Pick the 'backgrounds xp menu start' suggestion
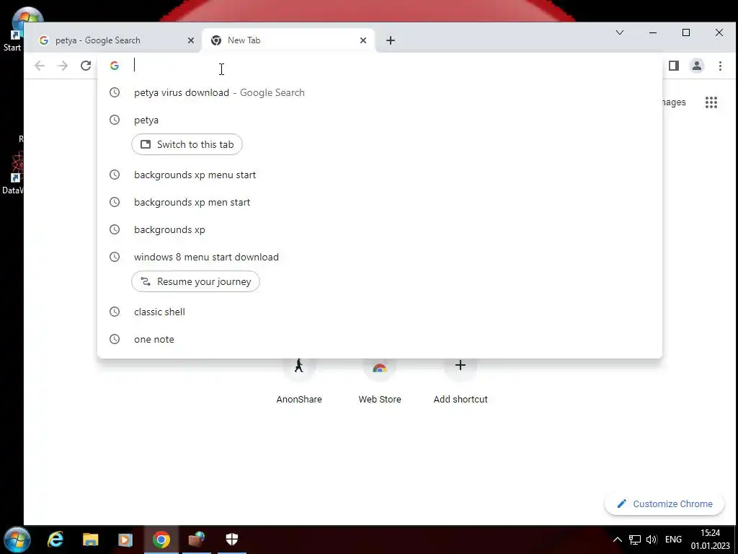This screenshot has width=738, height=554. pyautogui.click(x=379, y=175)
